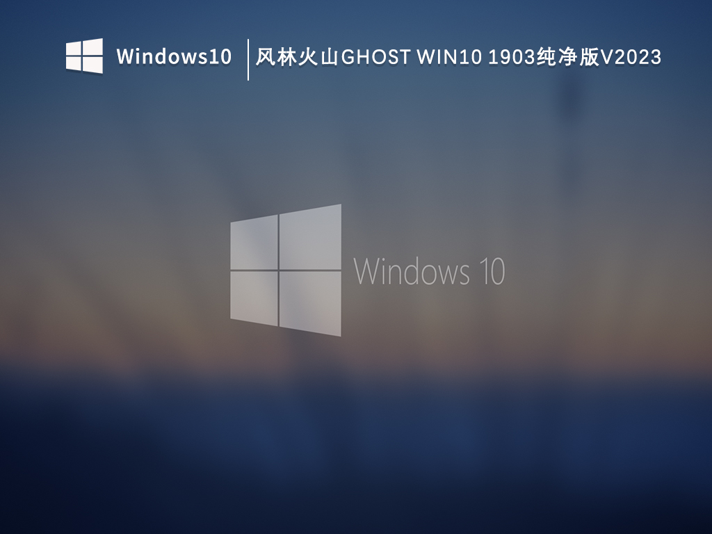712x534 pixels.
Task: Click the large central Windows logo
Action: [286, 270]
